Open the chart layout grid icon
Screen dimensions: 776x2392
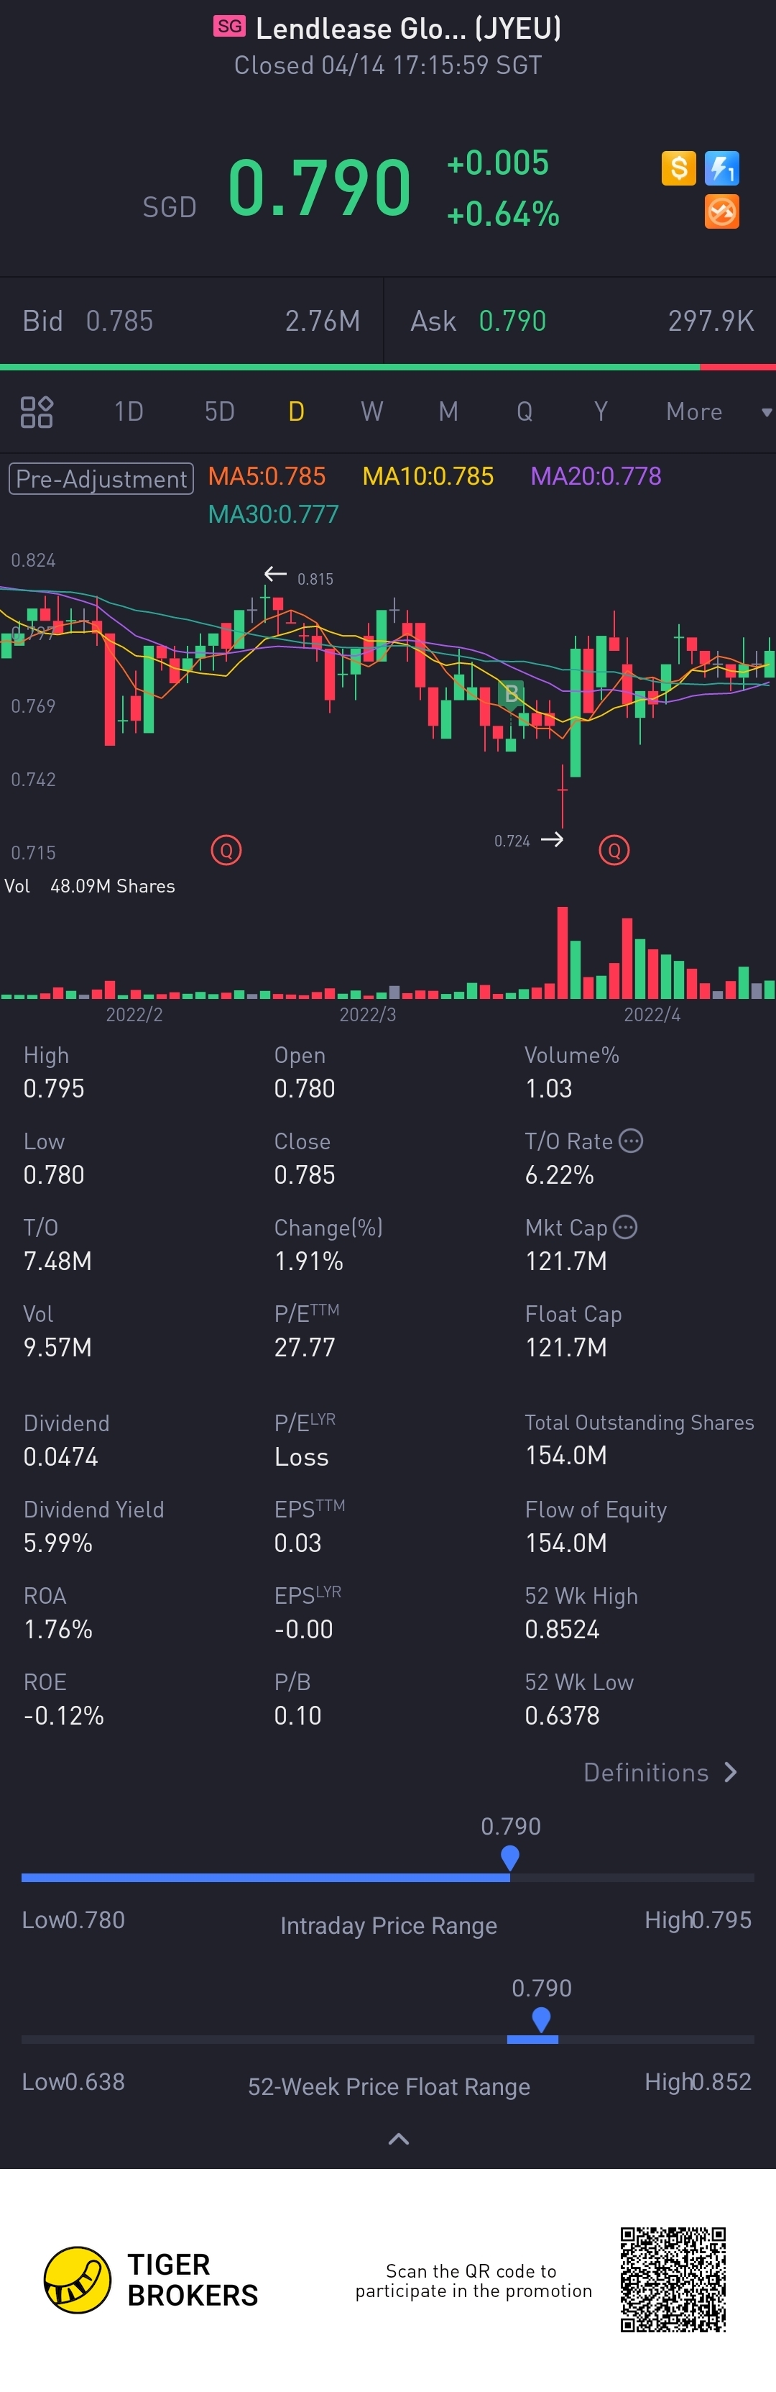[36, 411]
